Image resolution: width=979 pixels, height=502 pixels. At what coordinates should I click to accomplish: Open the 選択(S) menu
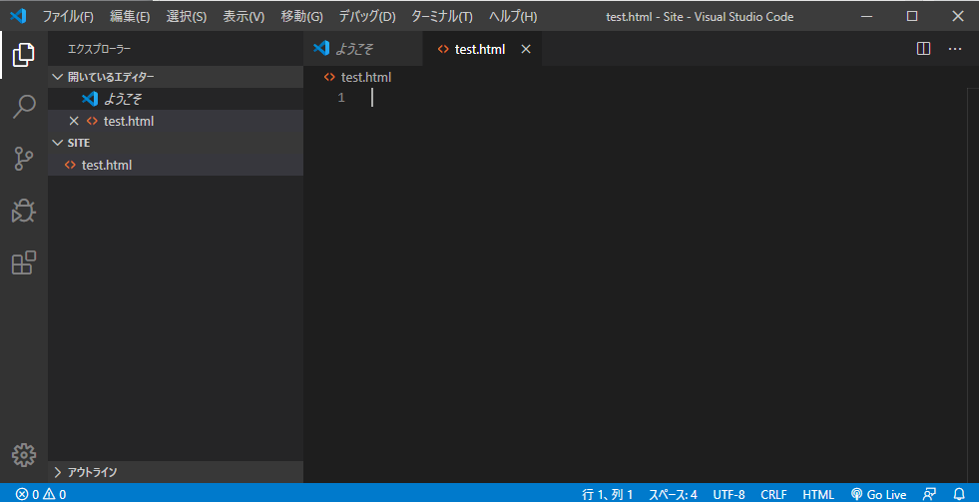[x=186, y=16]
